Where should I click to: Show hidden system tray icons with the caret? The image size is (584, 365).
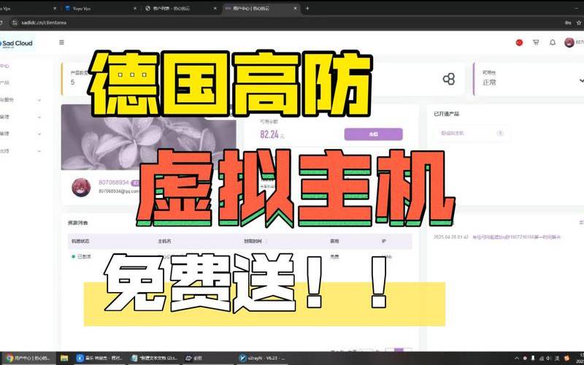pos(517,358)
